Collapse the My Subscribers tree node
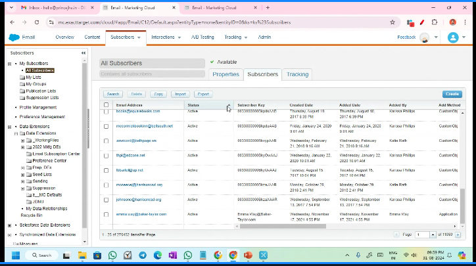476x266 pixels. pyautogui.click(x=9, y=64)
